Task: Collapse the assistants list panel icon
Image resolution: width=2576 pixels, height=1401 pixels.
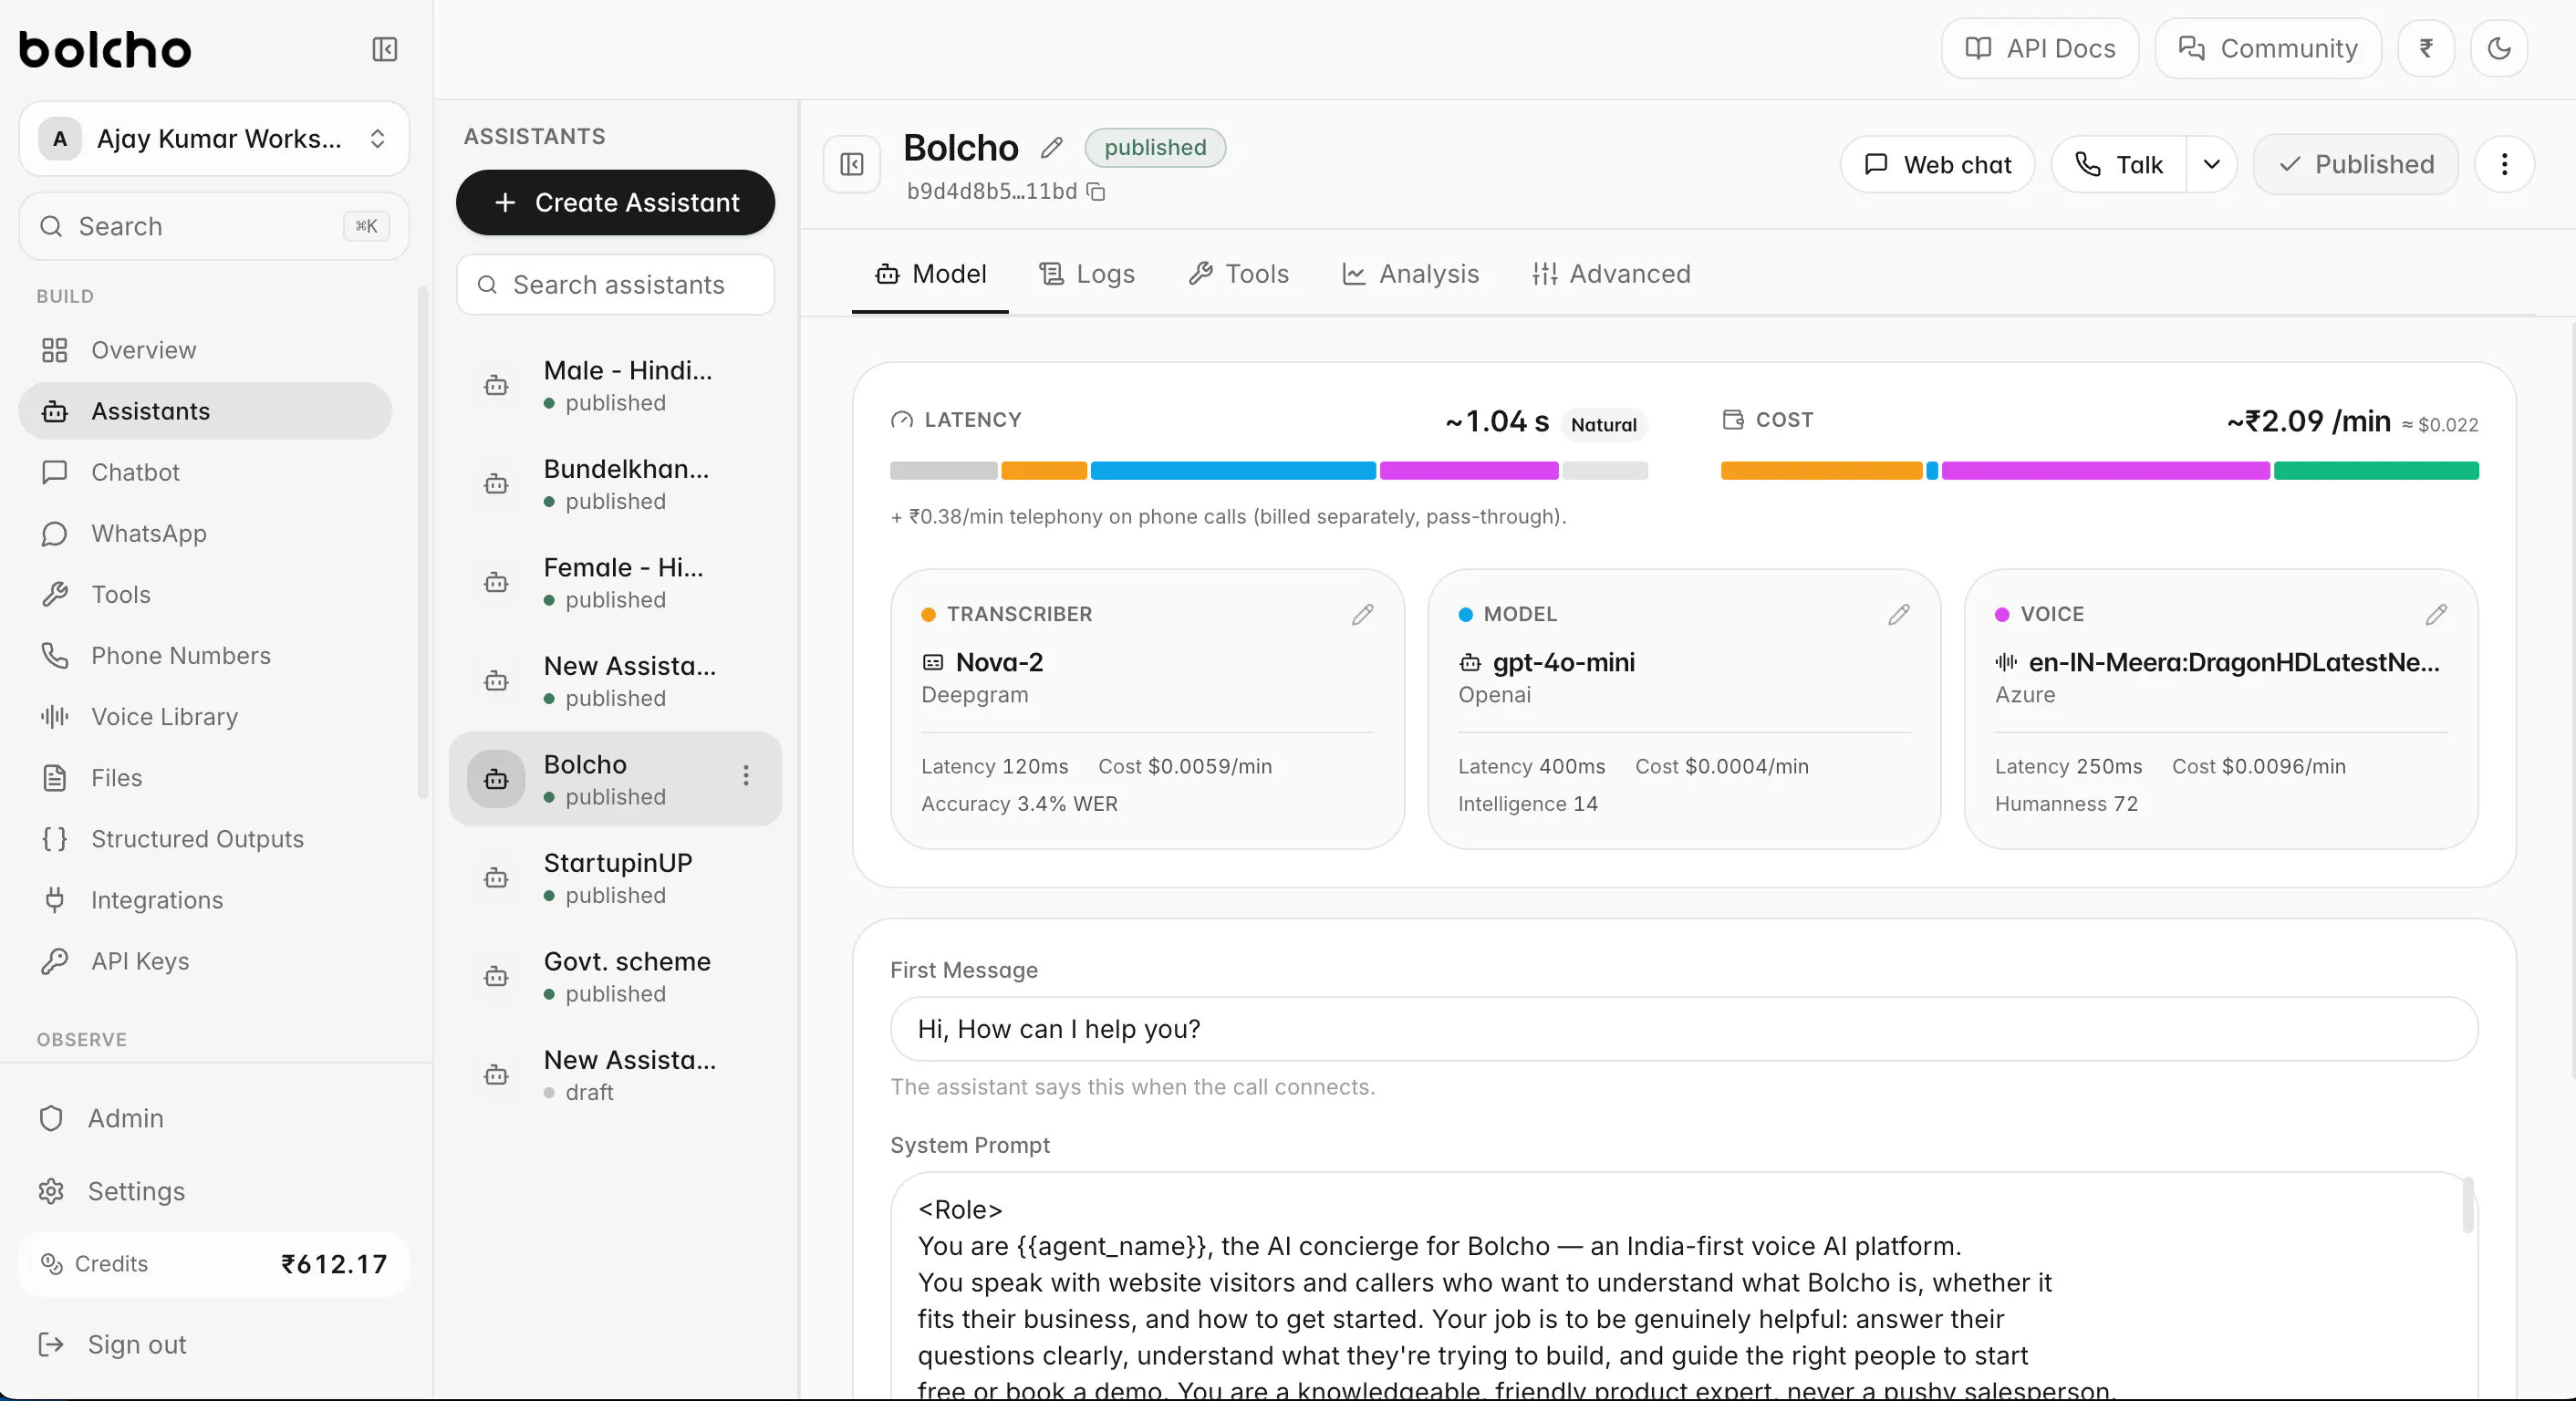Action: coord(852,164)
